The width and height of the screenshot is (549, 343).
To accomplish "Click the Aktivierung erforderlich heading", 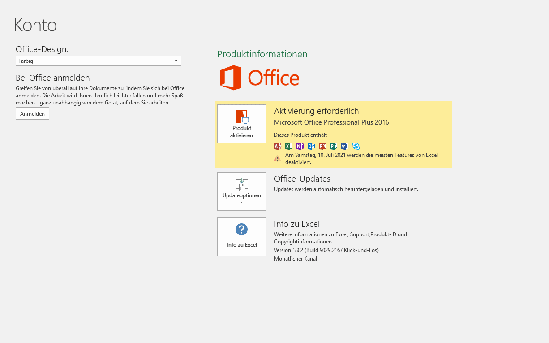I will click(317, 111).
